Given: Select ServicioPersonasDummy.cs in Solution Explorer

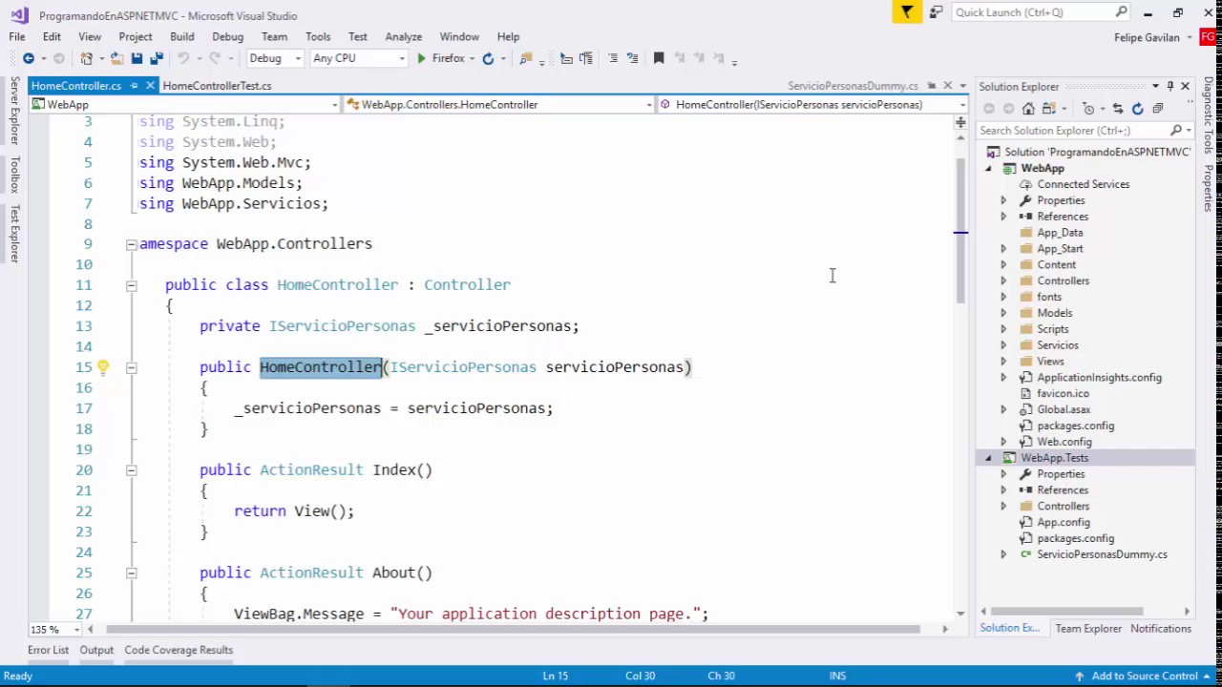Looking at the screenshot, I should (x=1102, y=554).
